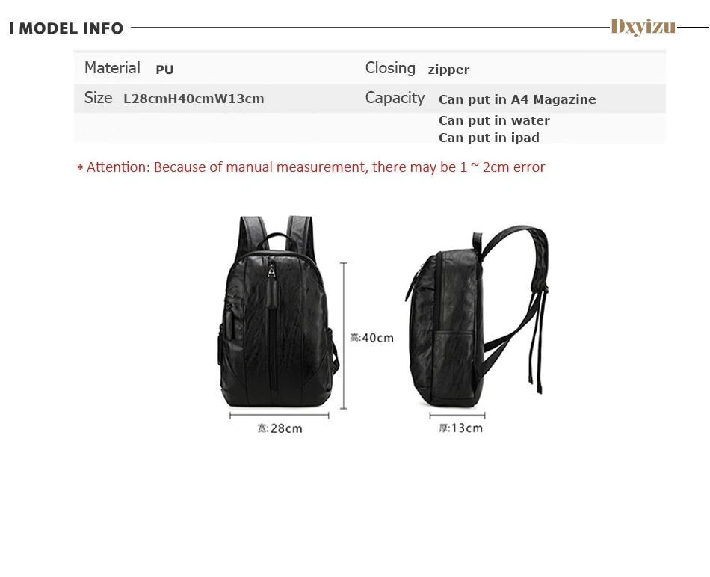Click the 'Can put in water' line
This screenshot has height=577, width=710.
click(x=494, y=120)
